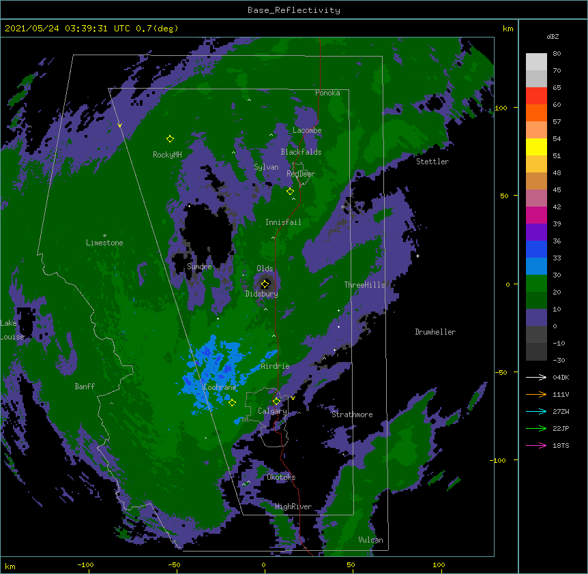The image size is (588, 574).
Task: Click the yellow marker south of RedDeer
Action: click(x=290, y=192)
